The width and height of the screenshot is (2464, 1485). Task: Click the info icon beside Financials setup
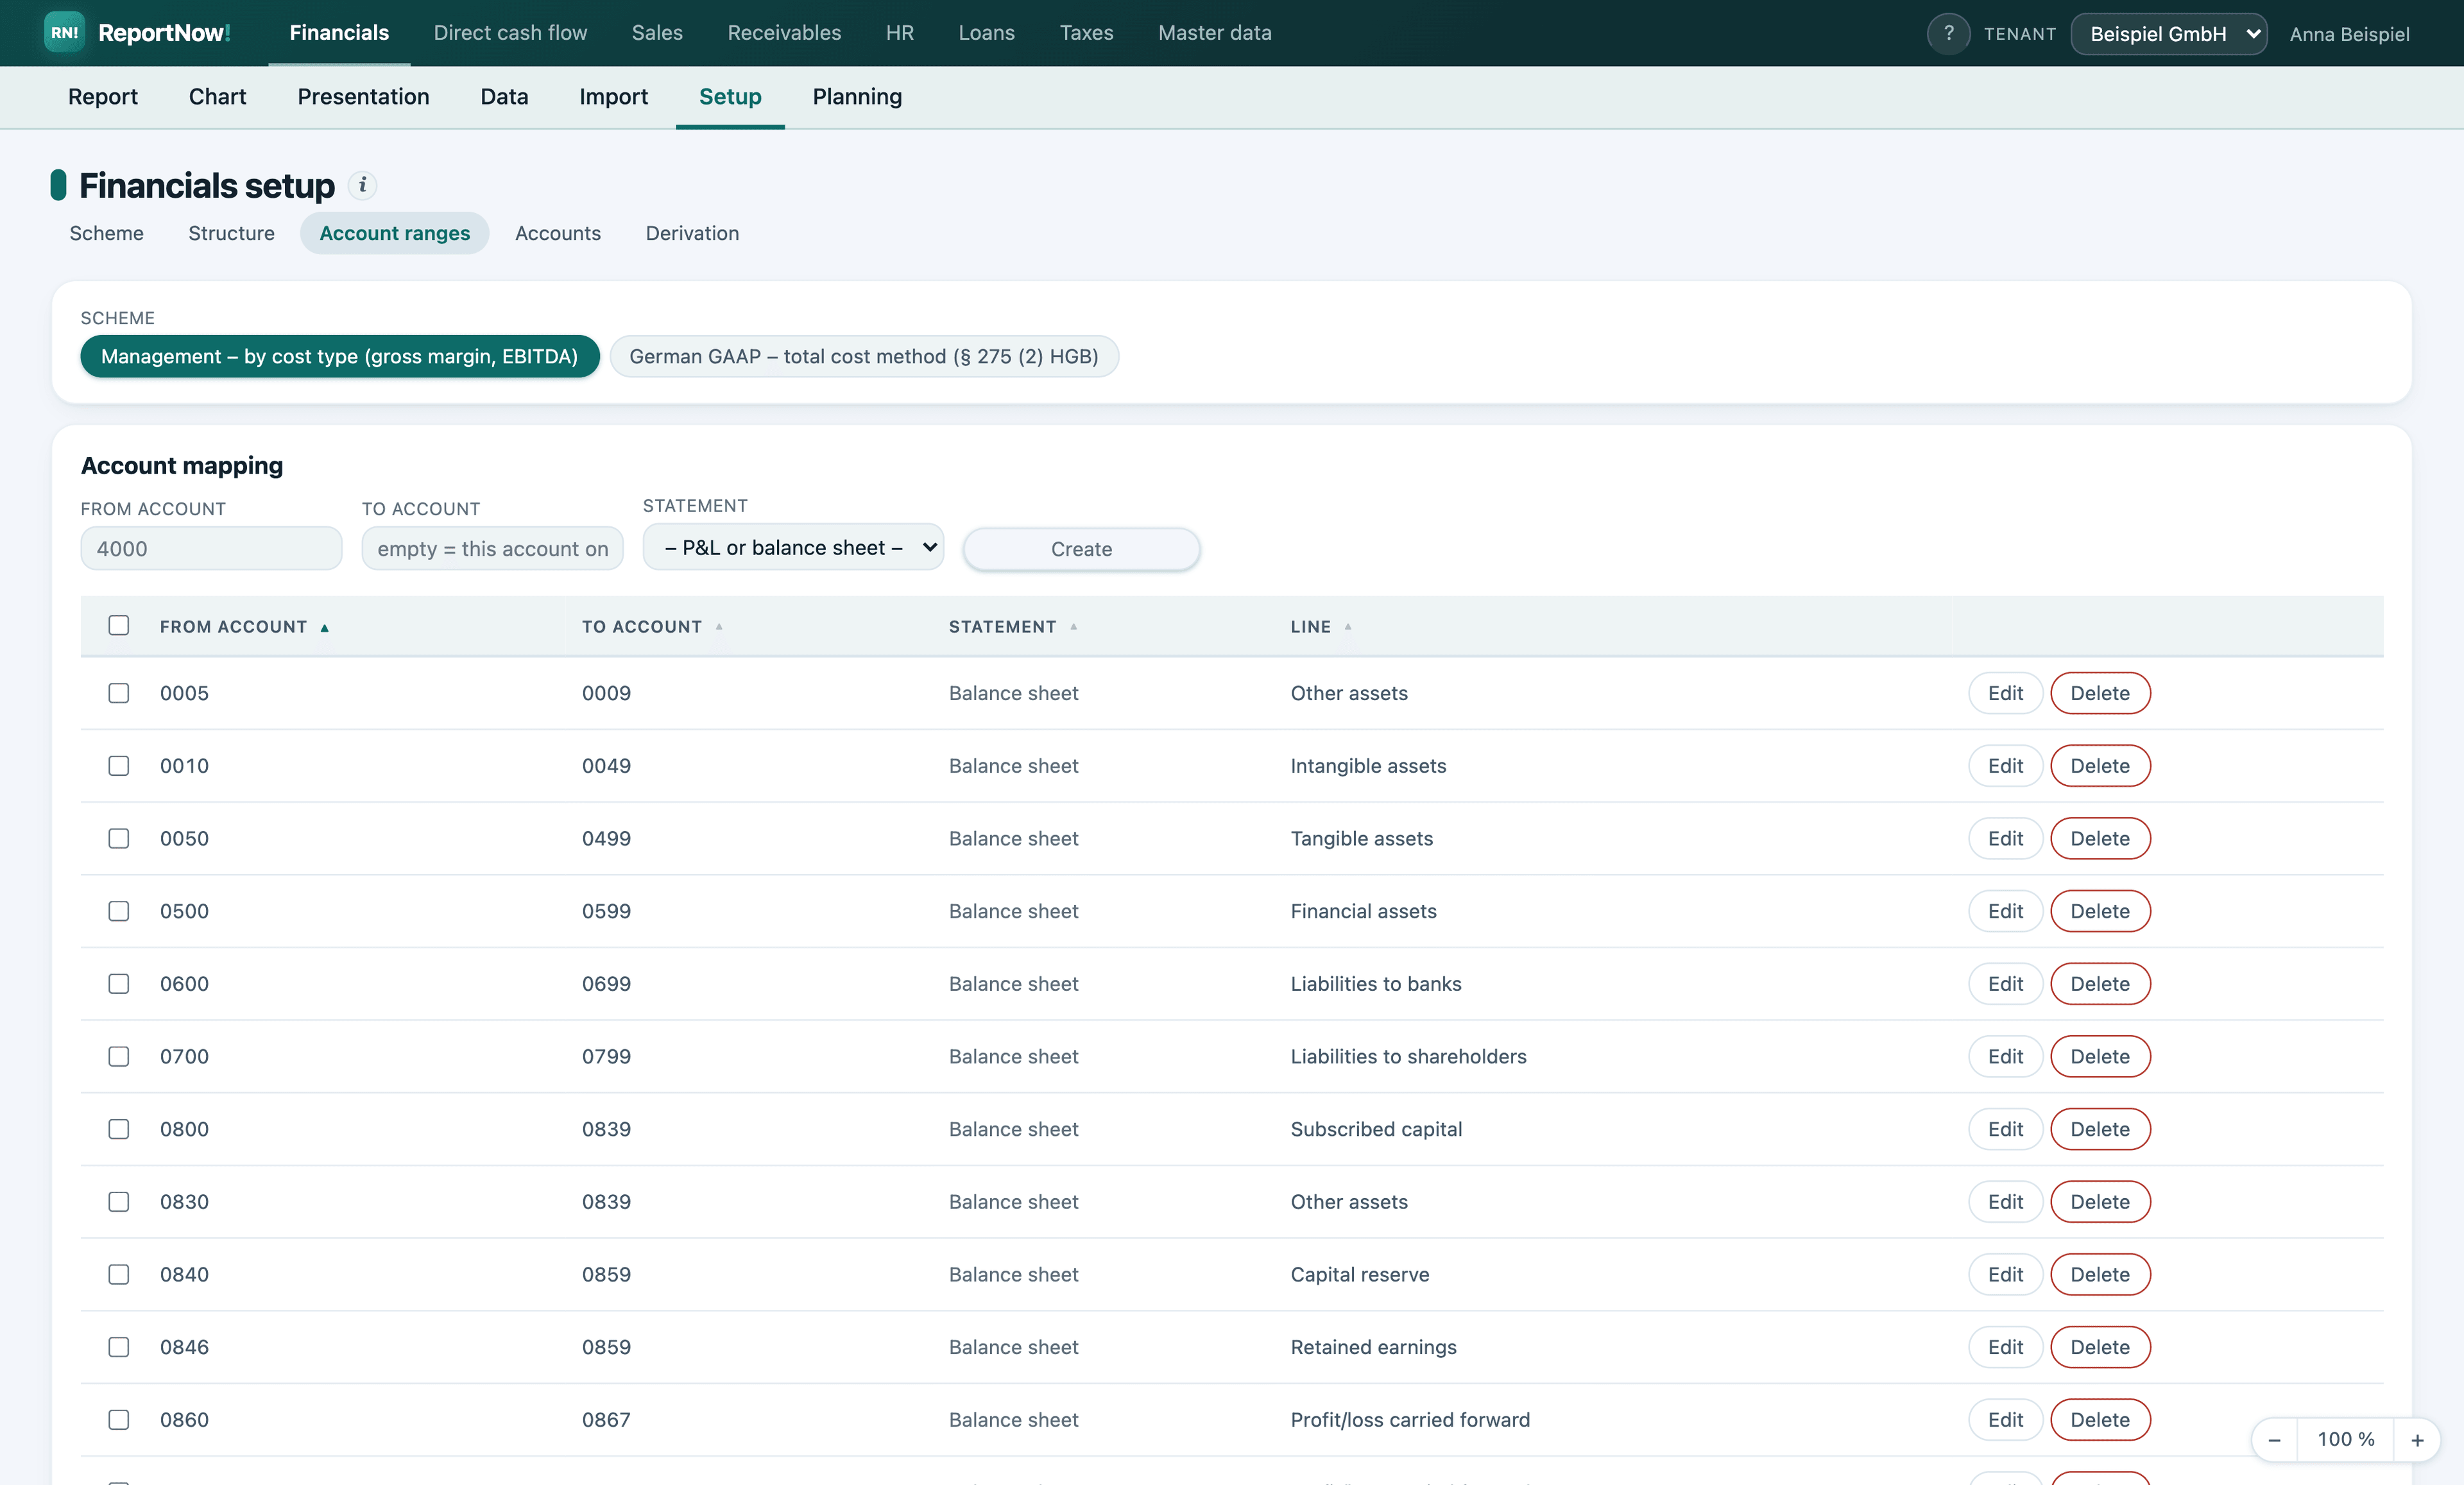click(363, 185)
